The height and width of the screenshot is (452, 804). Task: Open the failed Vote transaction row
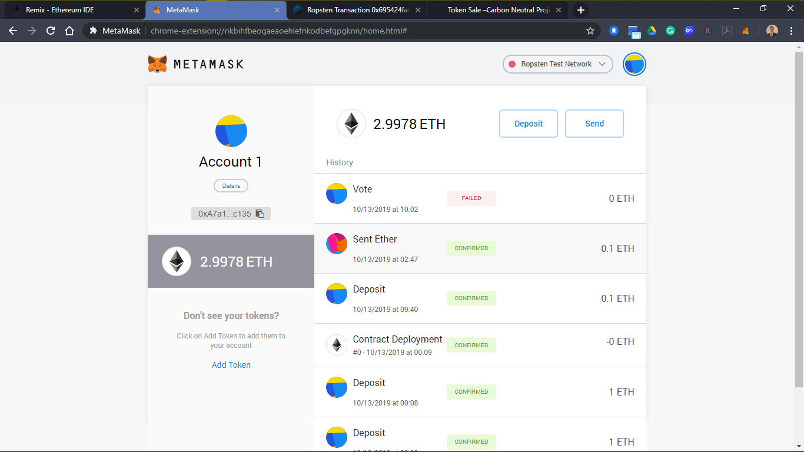(x=480, y=198)
